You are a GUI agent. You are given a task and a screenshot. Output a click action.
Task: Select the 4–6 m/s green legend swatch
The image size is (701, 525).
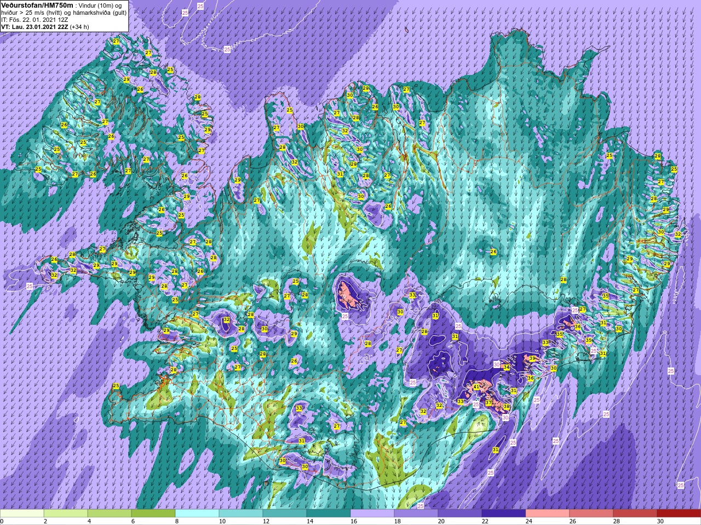110,514
